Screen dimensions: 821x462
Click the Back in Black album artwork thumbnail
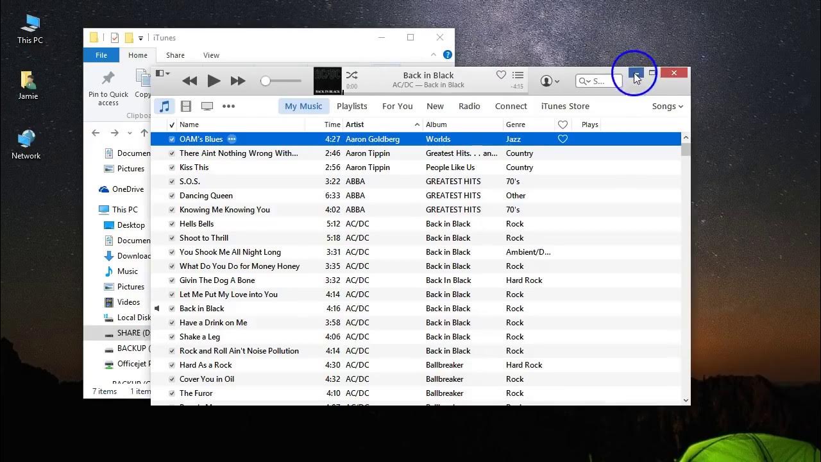(x=327, y=81)
